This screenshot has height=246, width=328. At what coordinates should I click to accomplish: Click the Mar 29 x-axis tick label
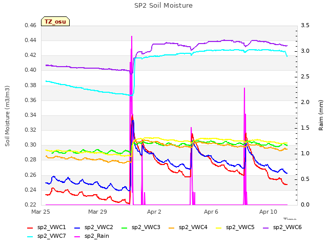[97, 212]
